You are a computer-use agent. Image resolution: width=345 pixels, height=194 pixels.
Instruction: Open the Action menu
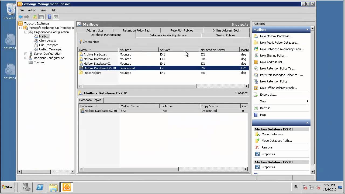[32, 10]
